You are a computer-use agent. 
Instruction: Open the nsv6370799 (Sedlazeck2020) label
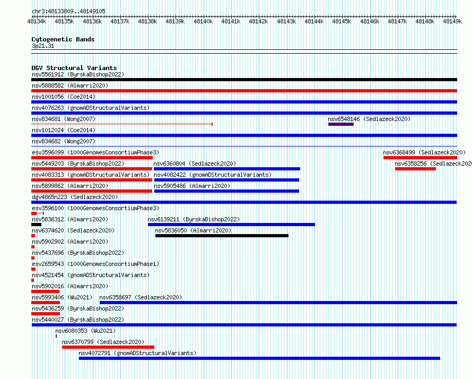(x=103, y=342)
